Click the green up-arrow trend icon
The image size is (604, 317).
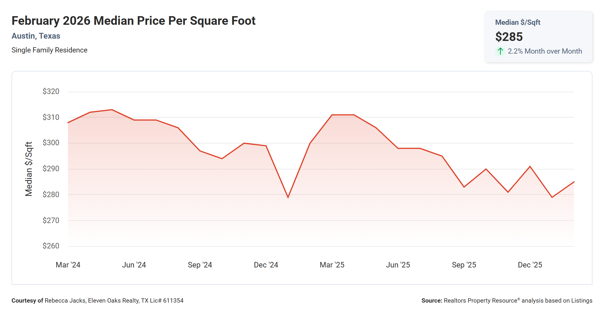tap(500, 51)
